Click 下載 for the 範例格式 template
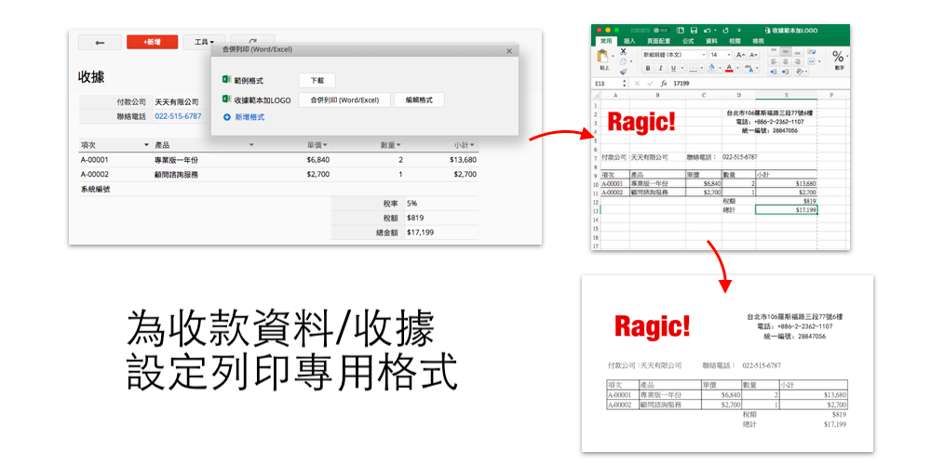 pyautogui.click(x=317, y=81)
